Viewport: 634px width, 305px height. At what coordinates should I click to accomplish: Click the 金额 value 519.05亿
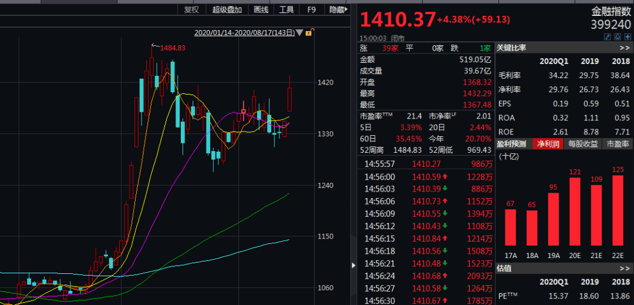475,59
